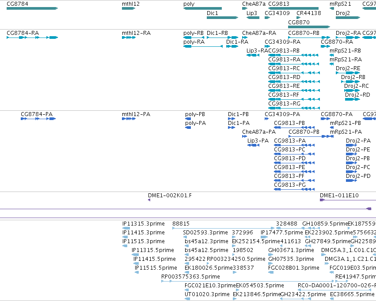
Task: Click the FGC021E10.3prime EST label
Action: pos(210,285)
